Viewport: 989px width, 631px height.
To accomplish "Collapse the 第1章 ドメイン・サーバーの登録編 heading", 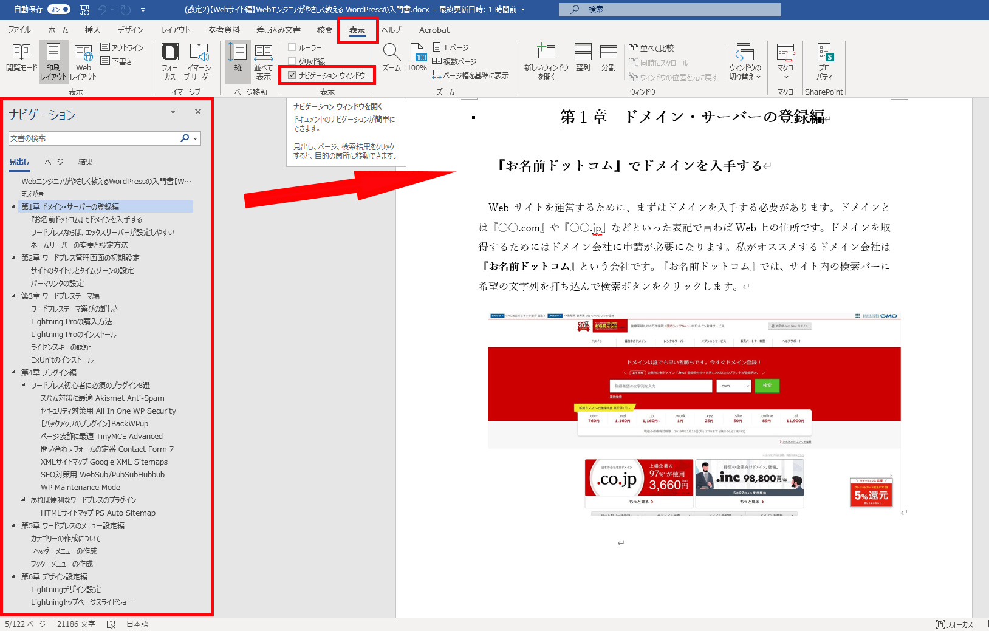I will click(13, 206).
